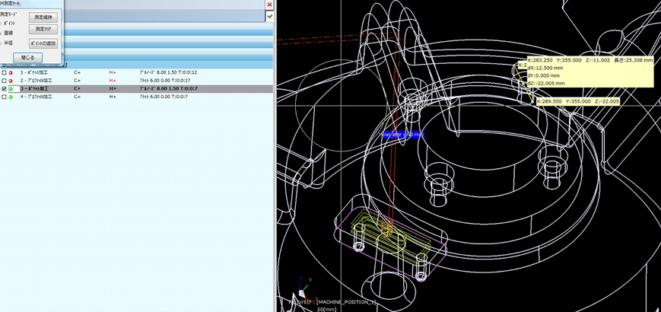Click bold tool info 8.00 1.50 T:0:0:7
Screen dimensions: 661x312
click(169, 89)
